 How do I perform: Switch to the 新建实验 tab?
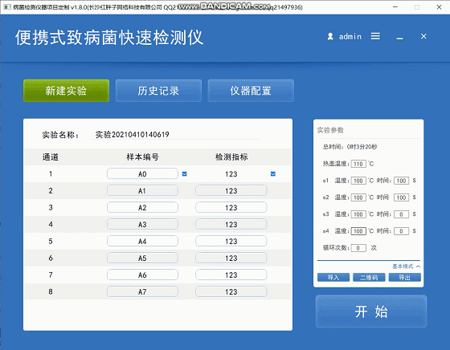[x=66, y=91]
